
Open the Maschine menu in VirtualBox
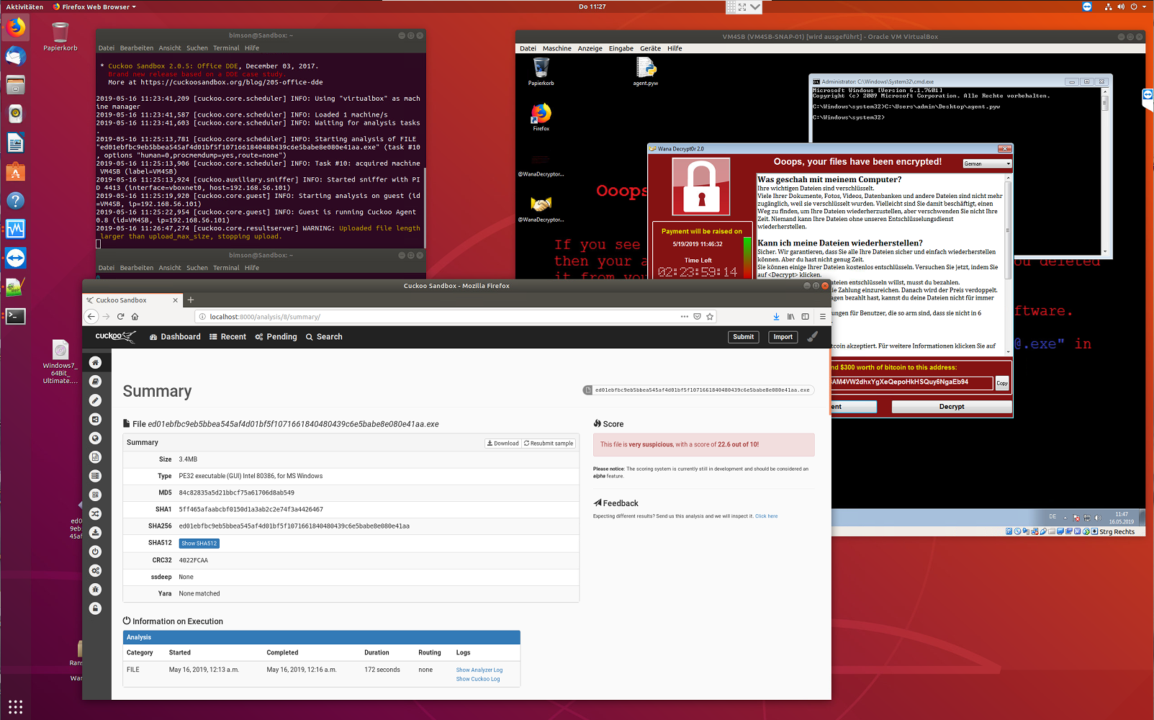(557, 48)
